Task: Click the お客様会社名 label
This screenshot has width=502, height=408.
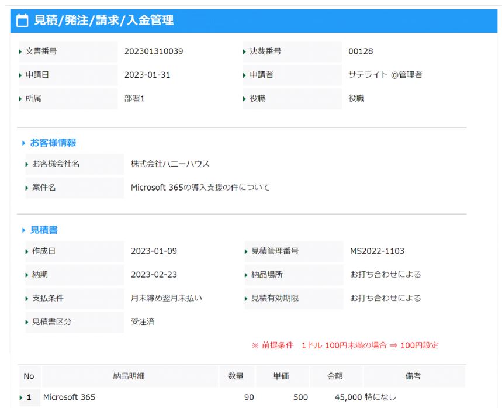Action: (x=56, y=164)
